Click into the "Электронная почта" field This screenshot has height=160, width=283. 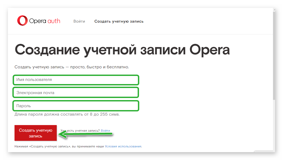click(x=76, y=93)
